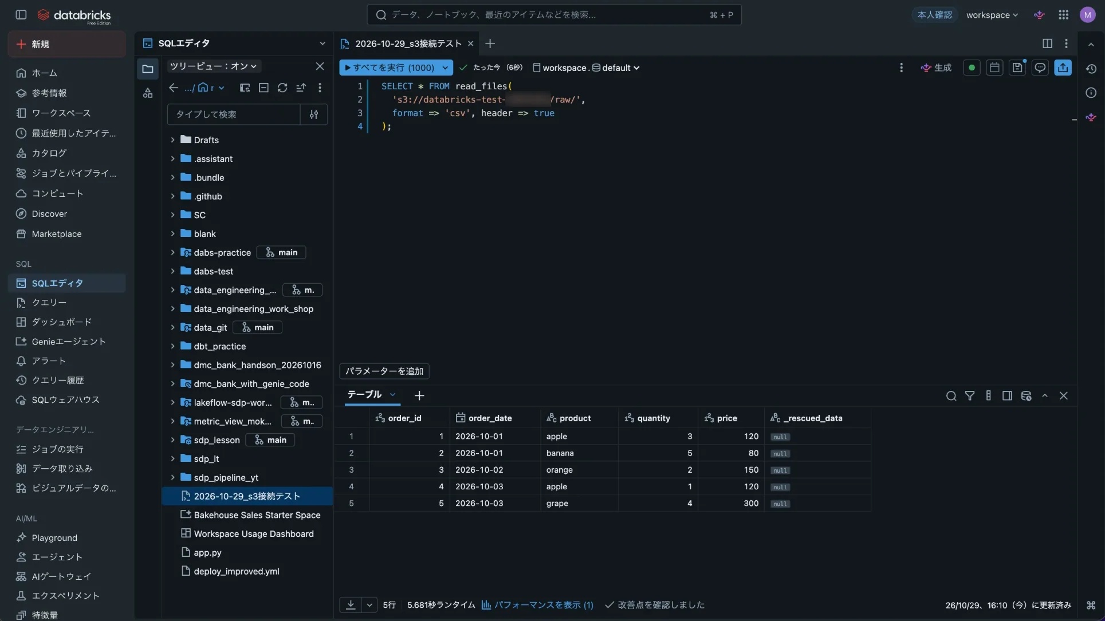The width and height of the screenshot is (1105, 621).
Task: Select the workspace folder browser icon
Action: coord(148,69)
